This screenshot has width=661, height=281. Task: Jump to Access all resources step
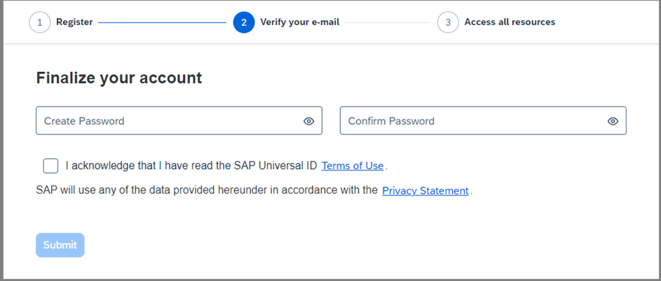coord(510,22)
